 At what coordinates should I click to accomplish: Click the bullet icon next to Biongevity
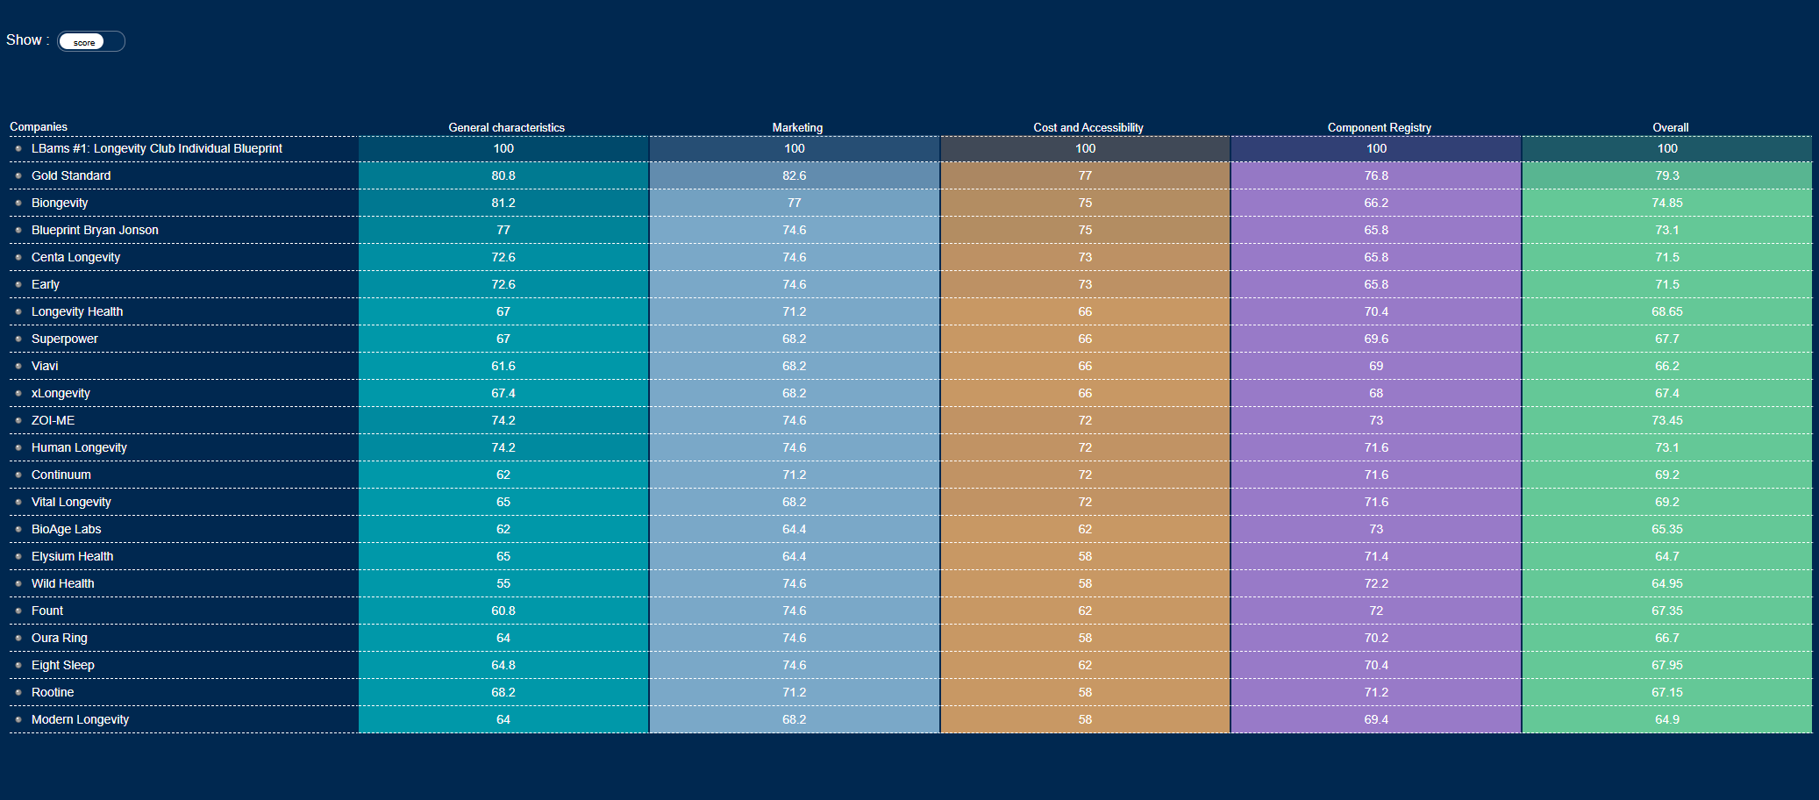[x=18, y=203]
